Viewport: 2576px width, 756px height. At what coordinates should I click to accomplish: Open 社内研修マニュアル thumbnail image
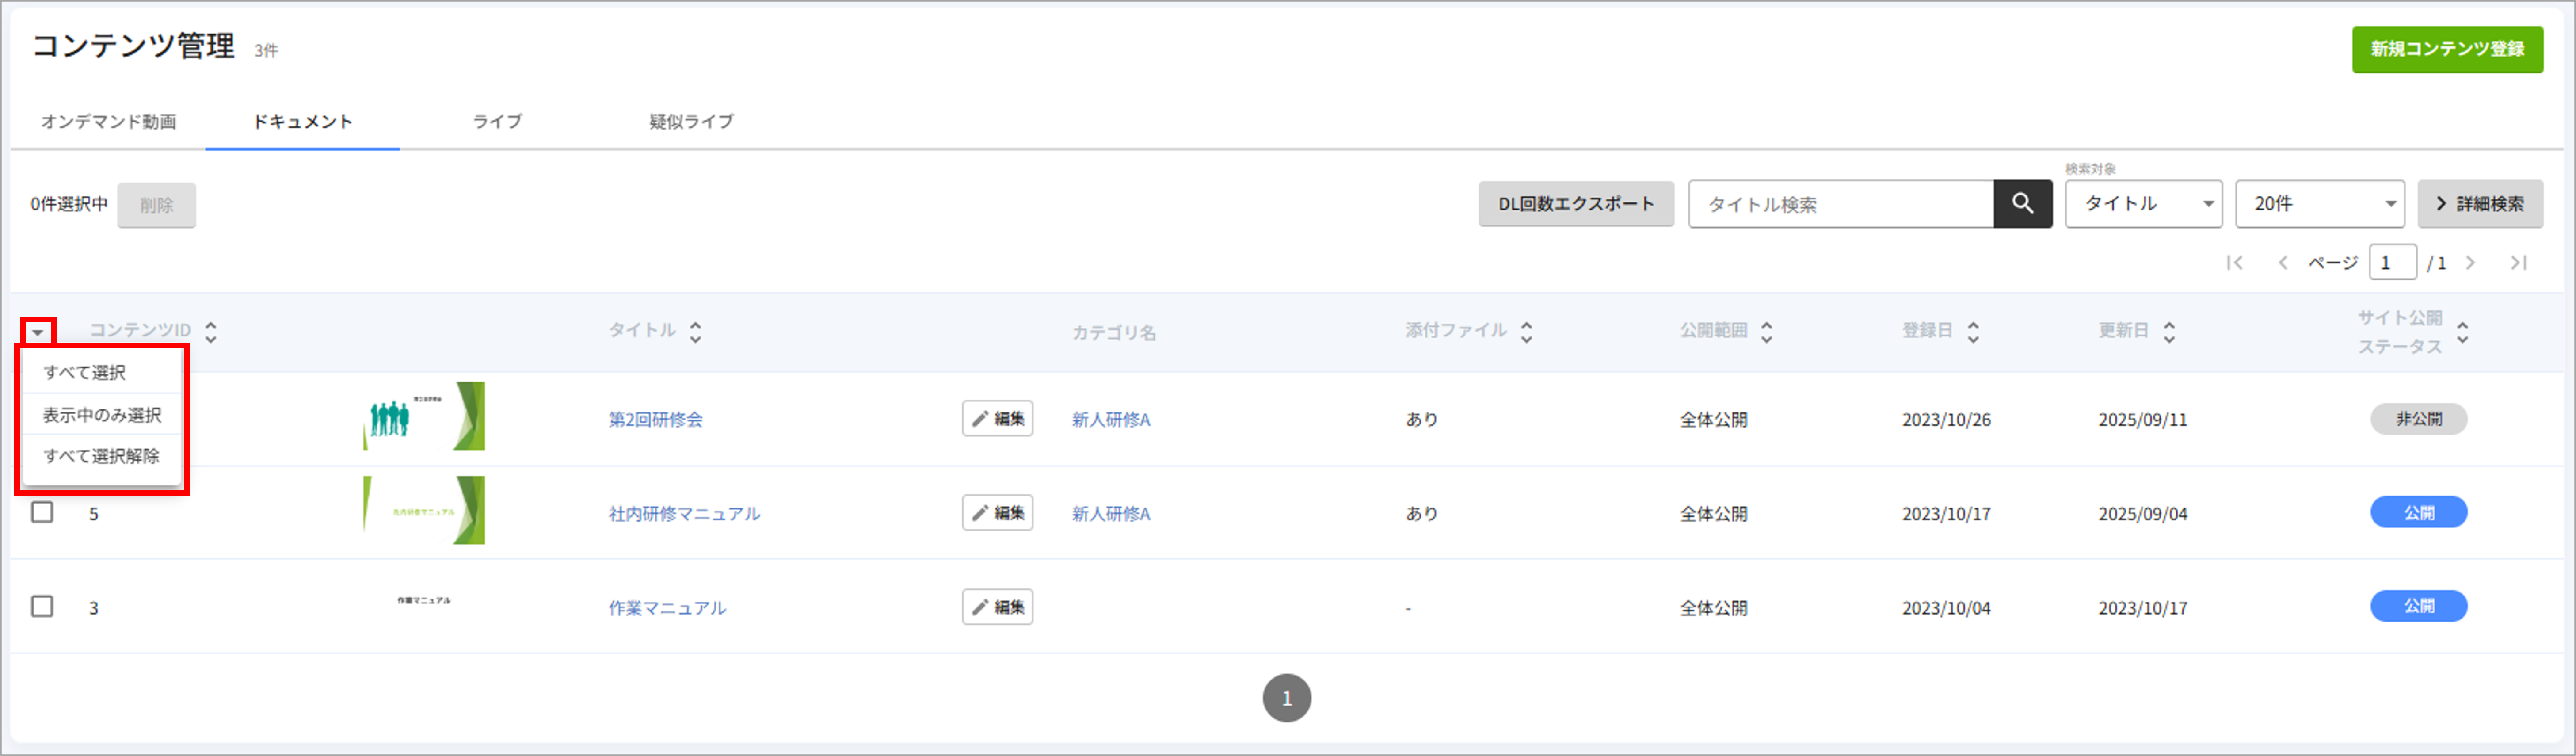point(424,510)
